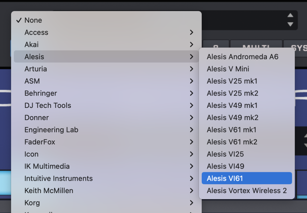307x213 pixels.
Task: Click the preset selector up arrow
Action: pos(290,16)
